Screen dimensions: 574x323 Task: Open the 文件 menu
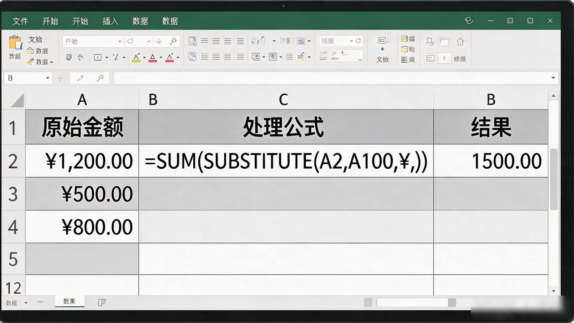point(20,21)
